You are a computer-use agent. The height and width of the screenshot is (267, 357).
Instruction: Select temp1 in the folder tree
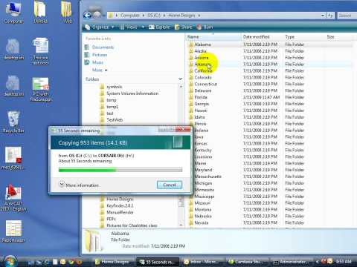(x=112, y=107)
